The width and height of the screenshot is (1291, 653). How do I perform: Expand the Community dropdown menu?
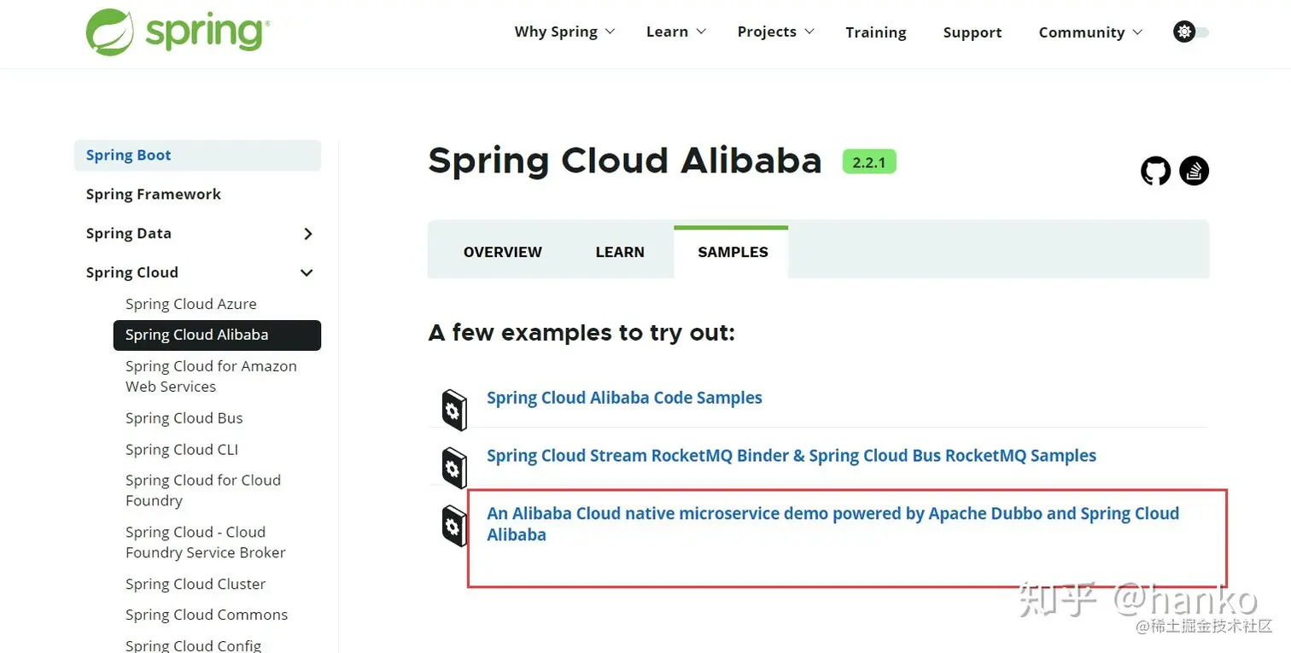(1089, 32)
